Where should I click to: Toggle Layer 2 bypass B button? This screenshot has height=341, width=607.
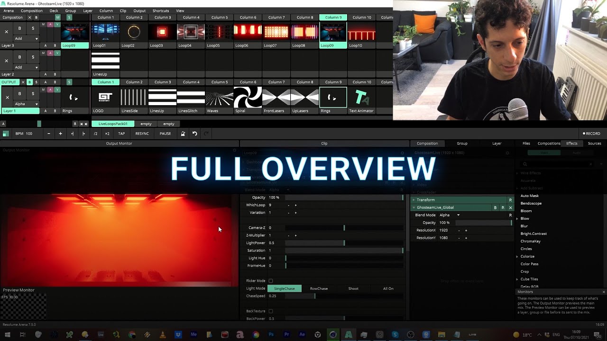coord(19,57)
